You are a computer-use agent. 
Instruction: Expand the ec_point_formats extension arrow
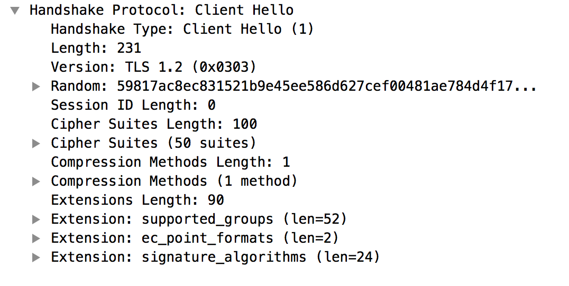[x=36, y=239]
